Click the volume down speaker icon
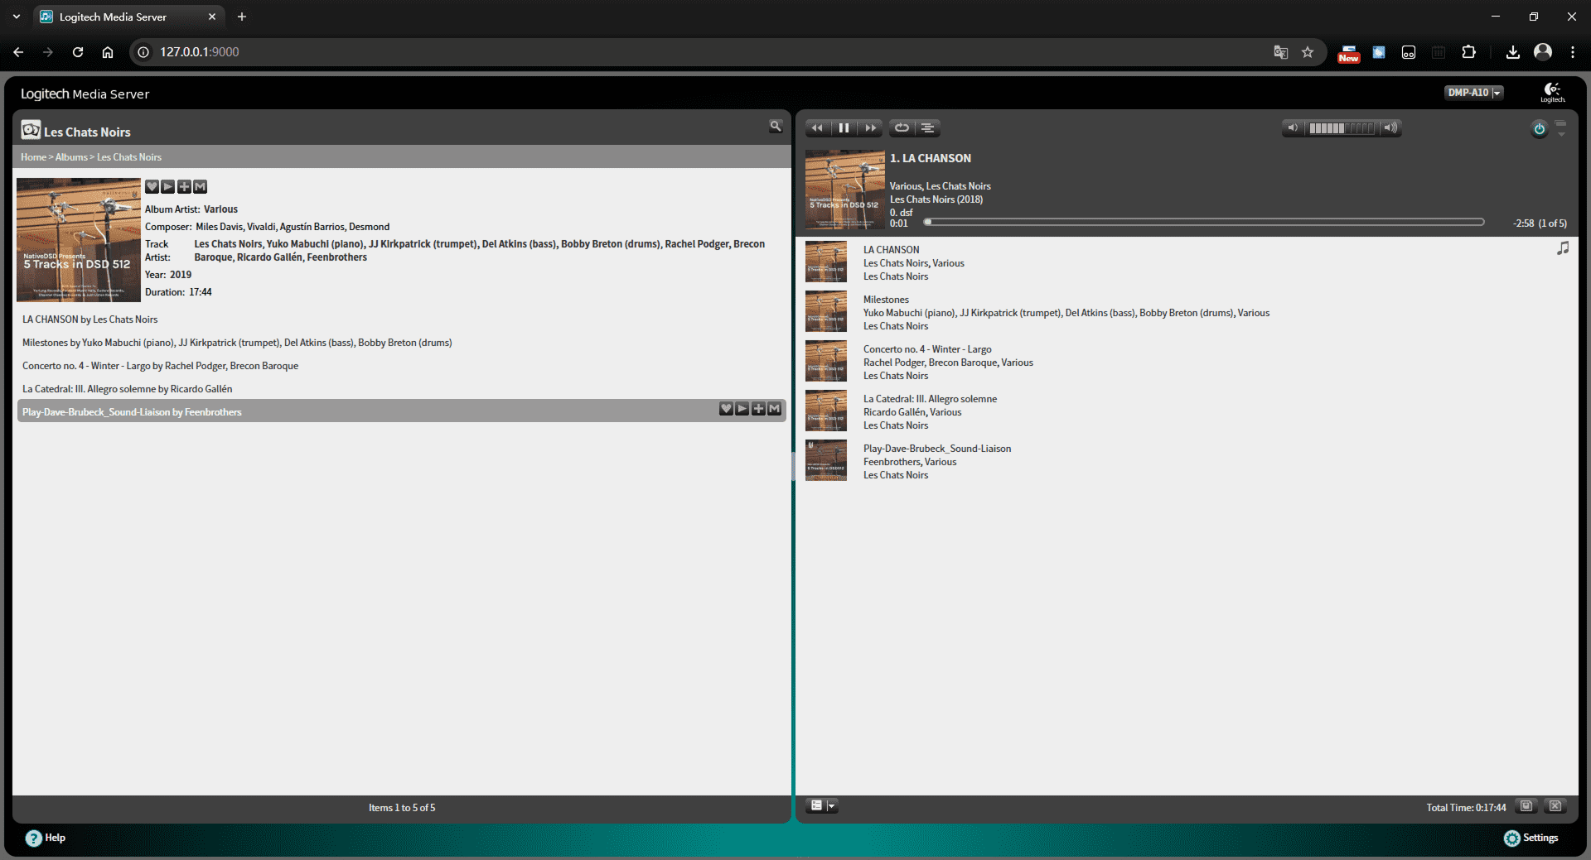1591x860 pixels. coord(1293,128)
